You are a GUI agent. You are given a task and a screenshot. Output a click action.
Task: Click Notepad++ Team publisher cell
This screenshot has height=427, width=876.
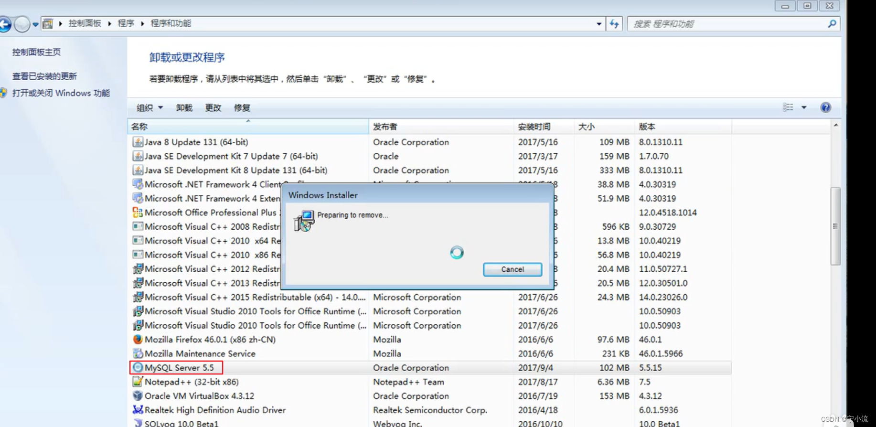[x=408, y=382]
